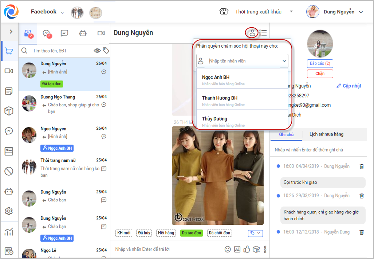Open the Messenger sidebar icon
Image resolution: width=374 pixels, height=259 pixels.
pyautogui.click(x=9, y=131)
